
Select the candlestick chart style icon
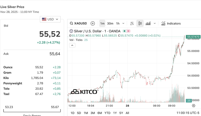pos(140,23)
